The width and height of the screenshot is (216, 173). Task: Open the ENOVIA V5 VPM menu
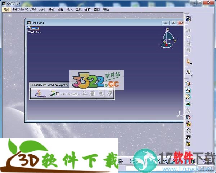pos(24,9)
